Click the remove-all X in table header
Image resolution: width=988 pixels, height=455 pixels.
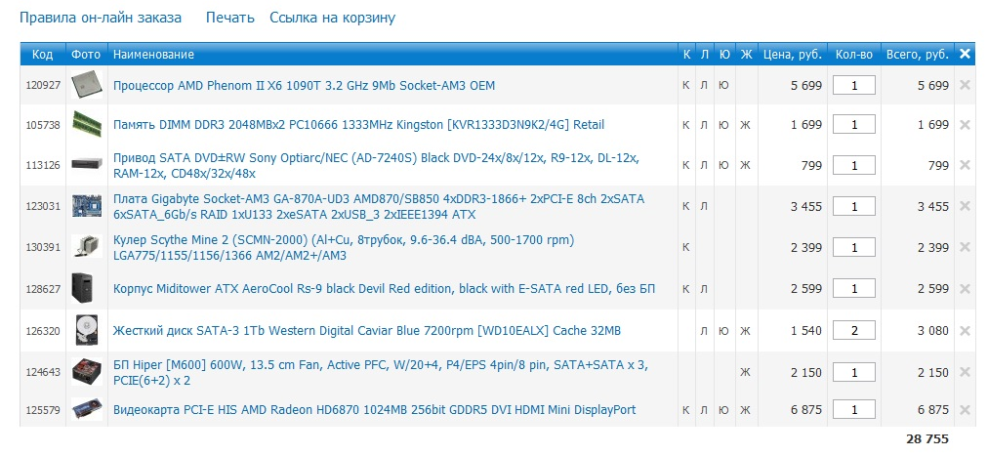coord(965,54)
